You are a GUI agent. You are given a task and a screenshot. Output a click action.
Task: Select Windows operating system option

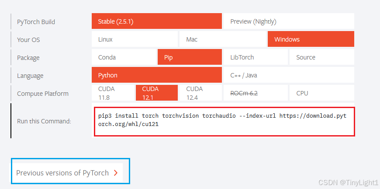pyautogui.click(x=311, y=39)
